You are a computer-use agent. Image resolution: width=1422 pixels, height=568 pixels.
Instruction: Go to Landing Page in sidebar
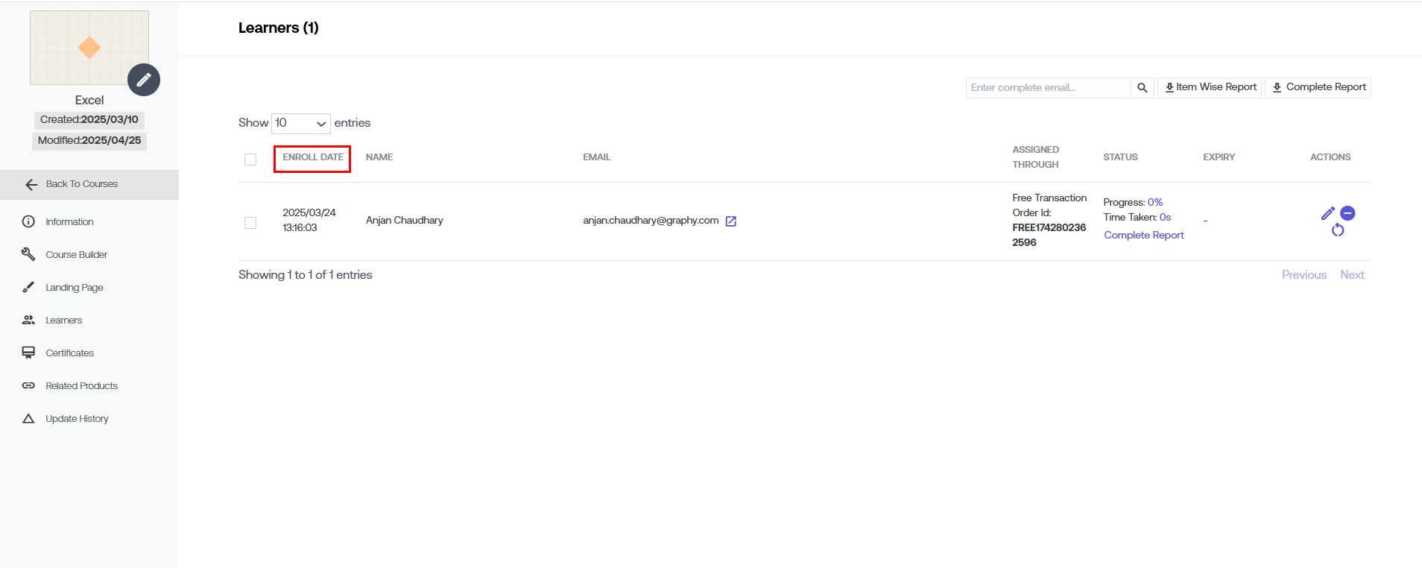click(x=74, y=288)
